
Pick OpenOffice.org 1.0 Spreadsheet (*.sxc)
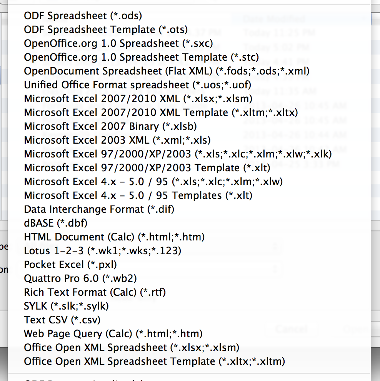click(118, 43)
